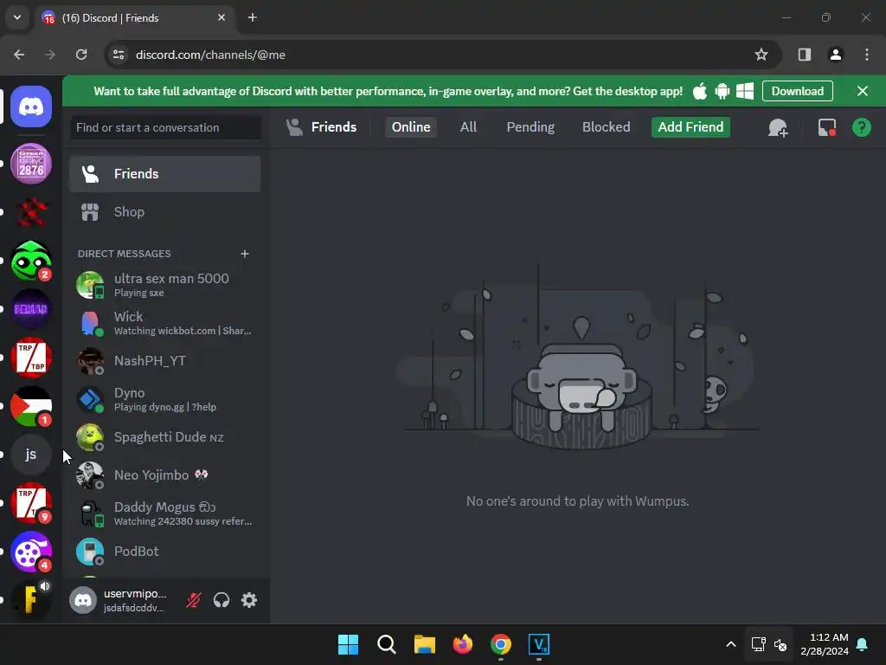Open a new browser tab
The image size is (886, 665).
[253, 18]
